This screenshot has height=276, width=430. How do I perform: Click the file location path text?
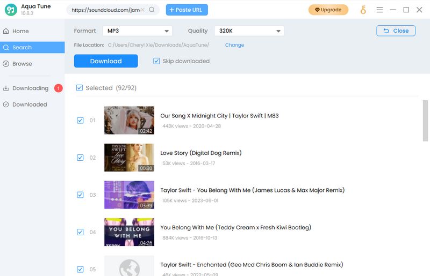click(x=158, y=45)
